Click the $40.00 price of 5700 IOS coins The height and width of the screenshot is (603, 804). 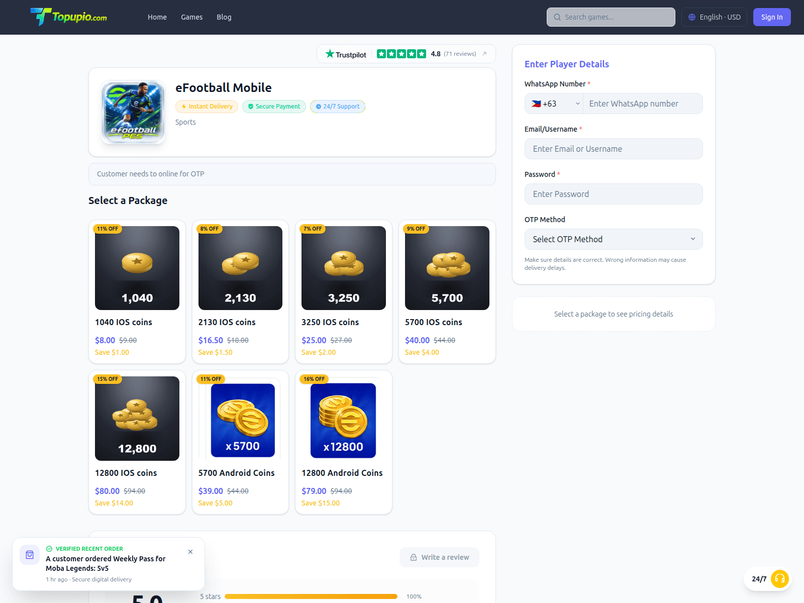tap(417, 340)
